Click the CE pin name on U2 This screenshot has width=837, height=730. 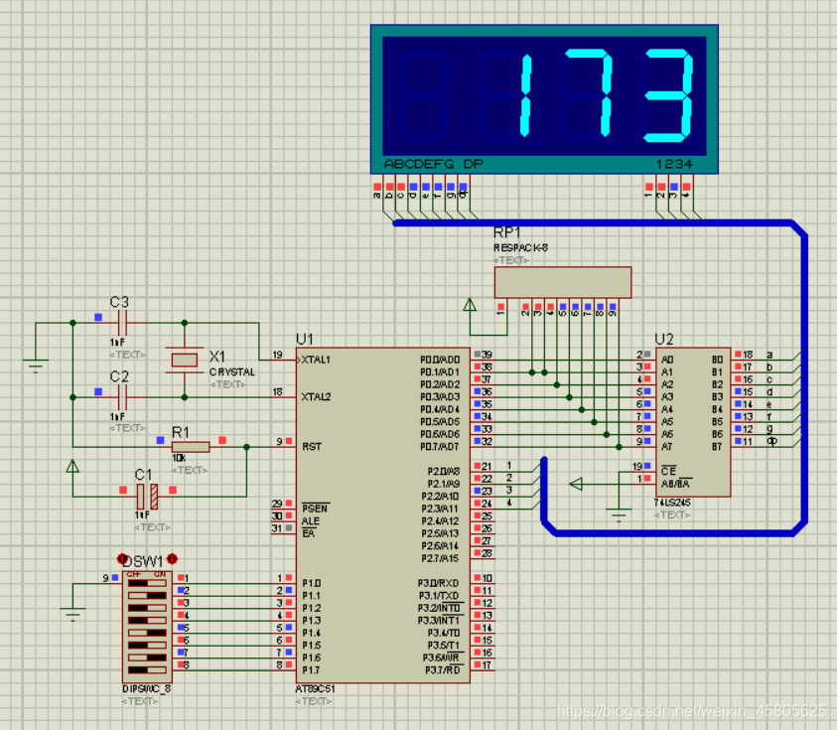[x=668, y=471]
